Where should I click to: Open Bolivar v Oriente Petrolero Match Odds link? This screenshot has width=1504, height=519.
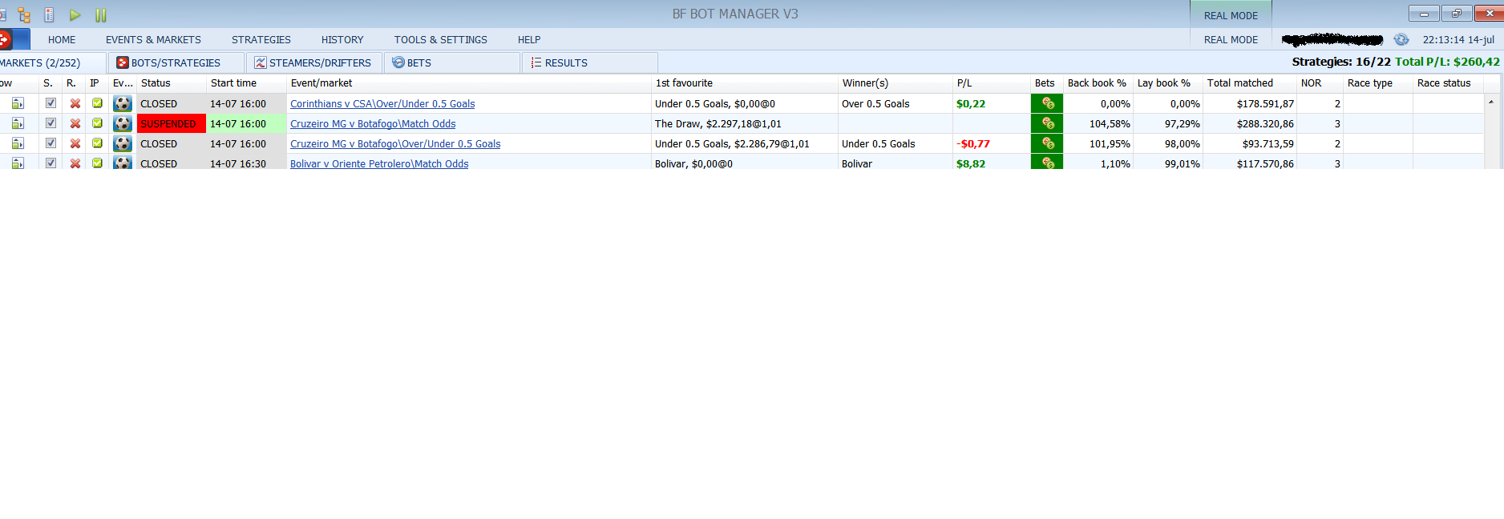coord(379,163)
